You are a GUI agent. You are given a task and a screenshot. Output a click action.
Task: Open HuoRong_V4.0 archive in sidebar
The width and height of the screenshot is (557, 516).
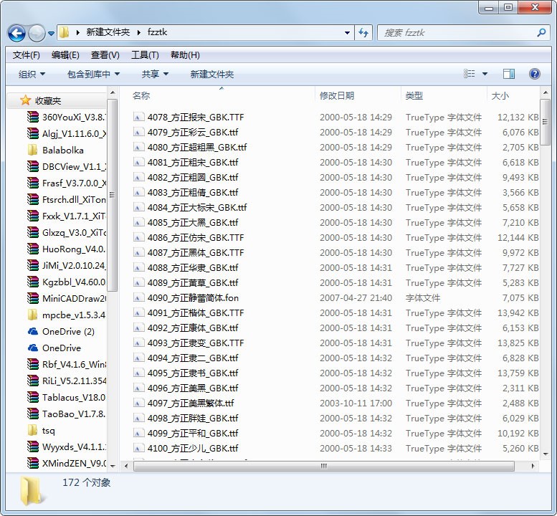(x=67, y=249)
